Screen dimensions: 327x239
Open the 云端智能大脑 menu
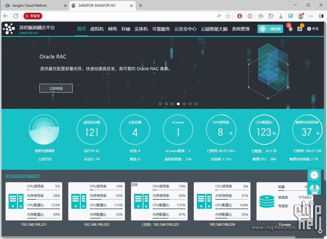214,29
